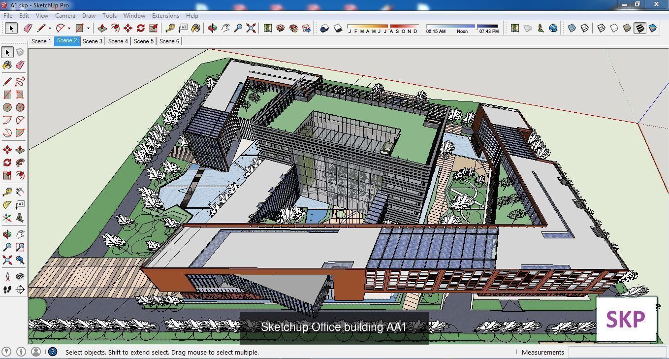Select the Walk footprints tool
The image size is (669, 359).
pos(7,290)
